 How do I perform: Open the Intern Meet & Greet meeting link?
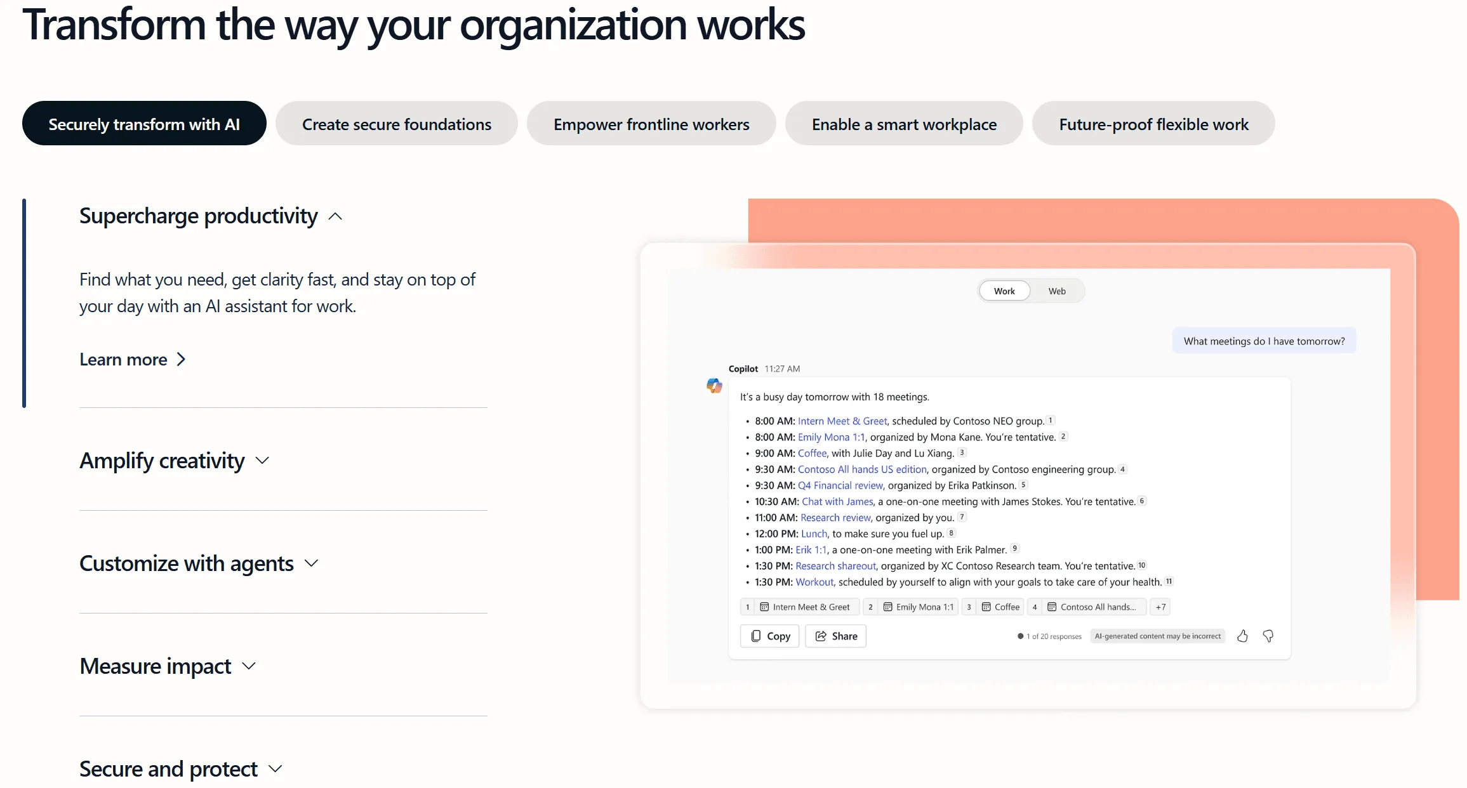point(842,421)
